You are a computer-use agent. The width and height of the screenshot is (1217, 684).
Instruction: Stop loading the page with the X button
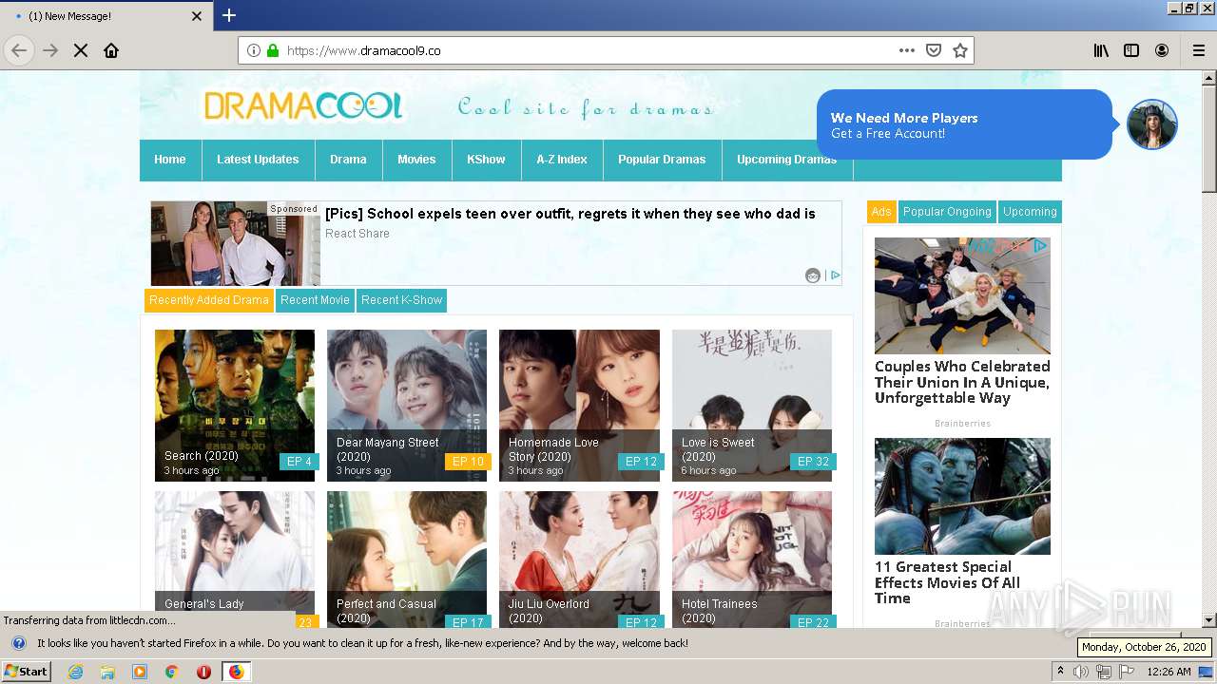81,50
